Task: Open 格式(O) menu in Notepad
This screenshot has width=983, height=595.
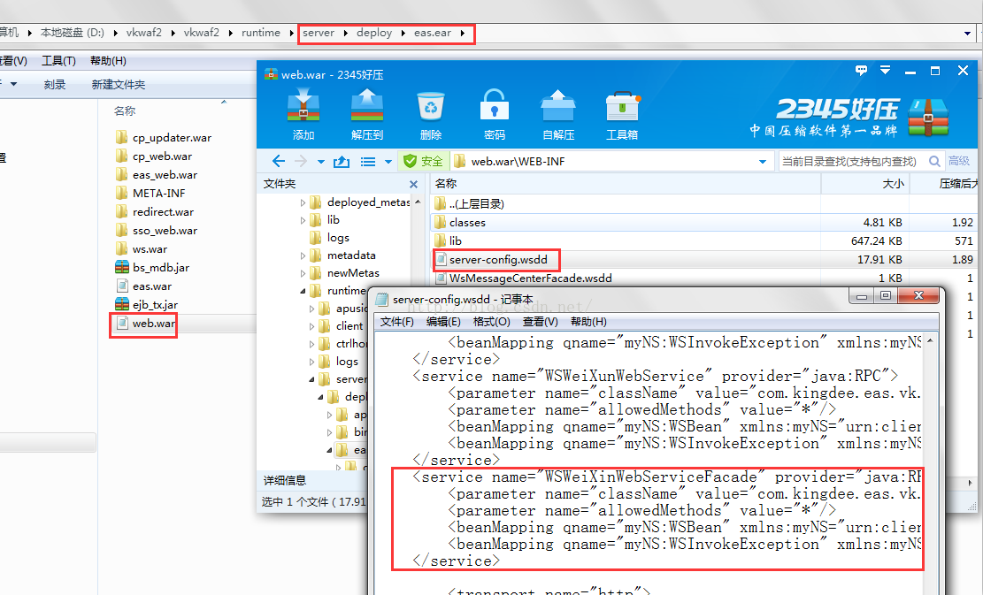Action: [x=492, y=321]
